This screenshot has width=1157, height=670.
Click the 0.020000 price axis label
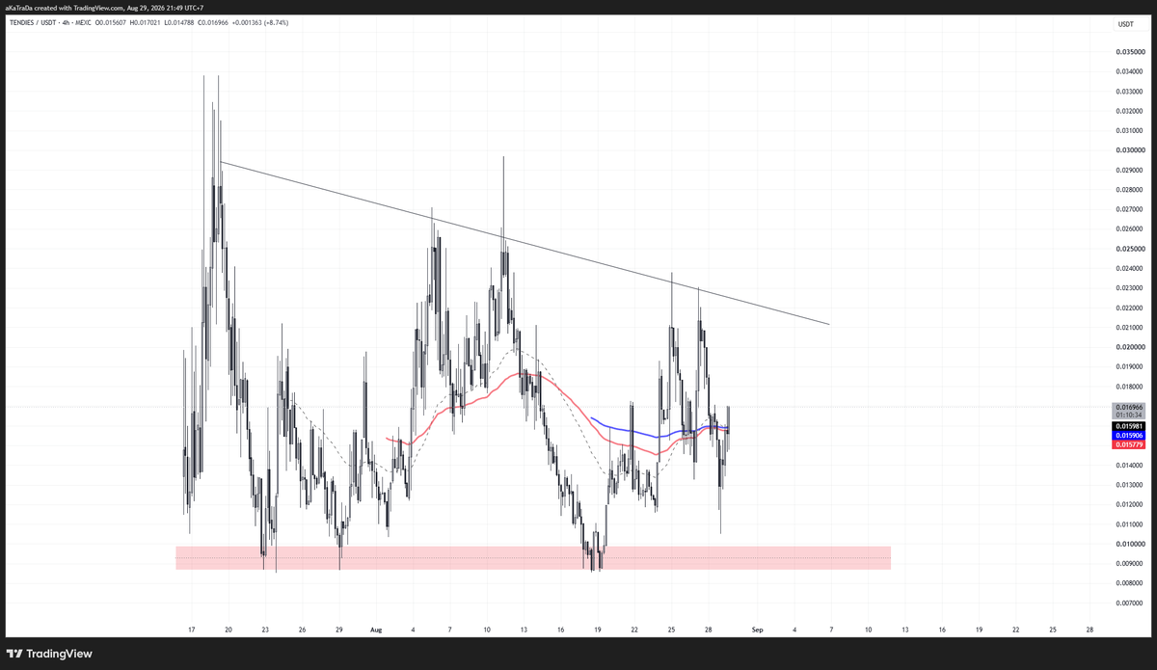(1130, 347)
